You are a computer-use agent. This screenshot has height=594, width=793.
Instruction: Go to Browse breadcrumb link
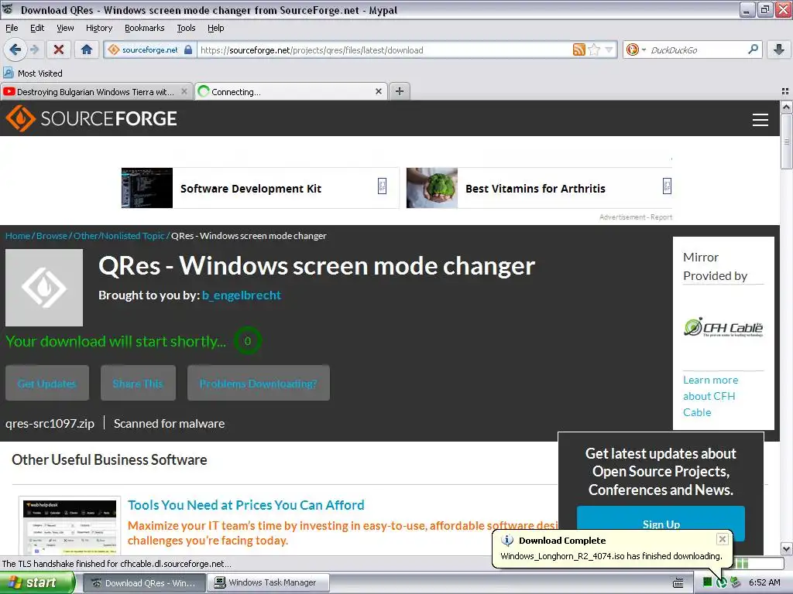pos(52,236)
